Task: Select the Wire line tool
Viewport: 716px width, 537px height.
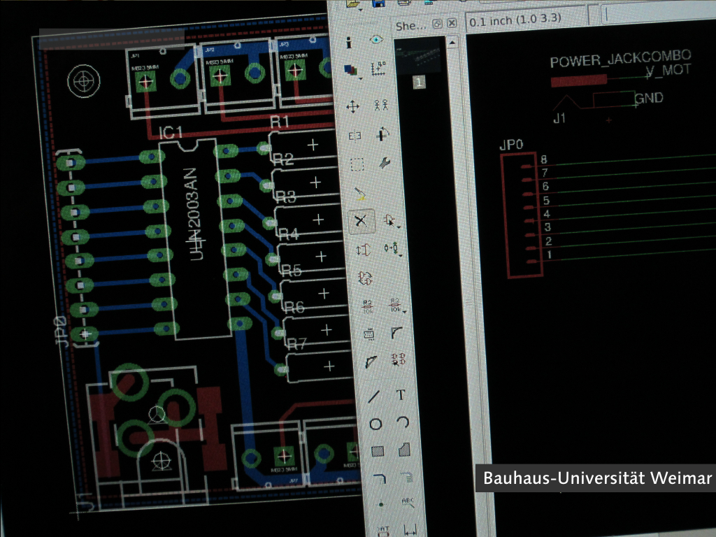Action: click(x=373, y=396)
